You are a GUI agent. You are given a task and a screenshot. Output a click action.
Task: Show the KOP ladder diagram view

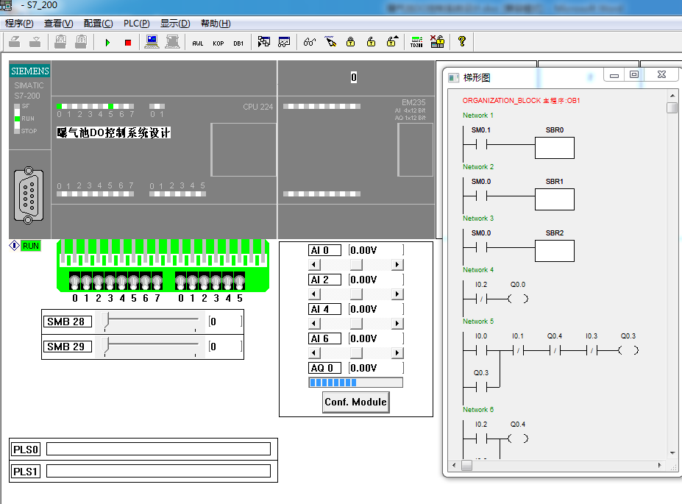(219, 43)
